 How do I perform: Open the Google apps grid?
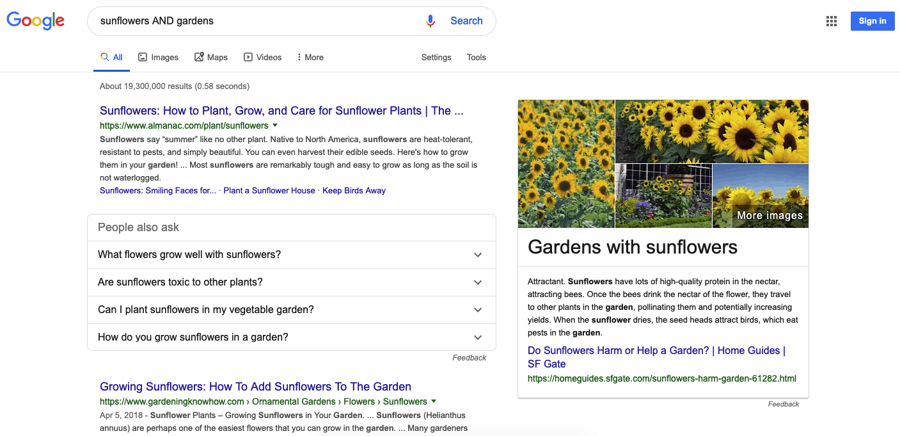click(832, 20)
